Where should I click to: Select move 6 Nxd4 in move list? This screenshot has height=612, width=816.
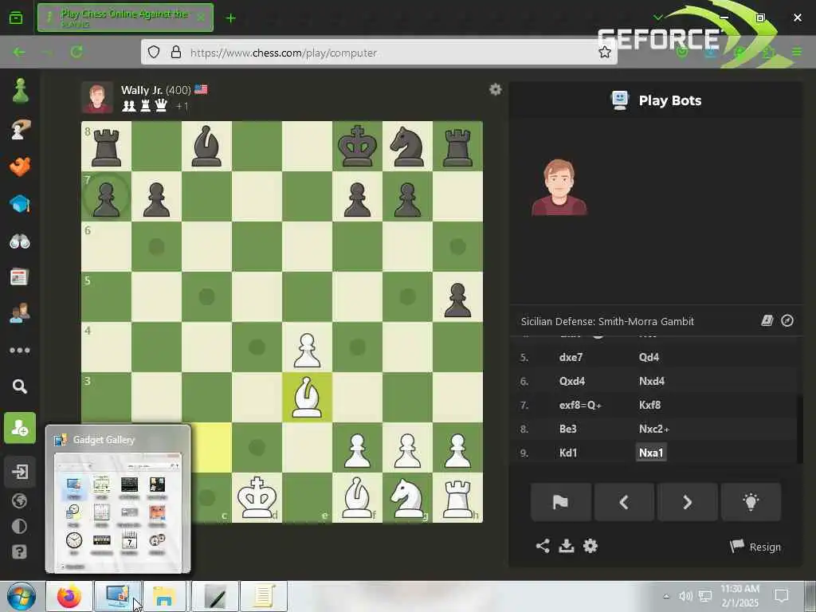pyautogui.click(x=652, y=381)
